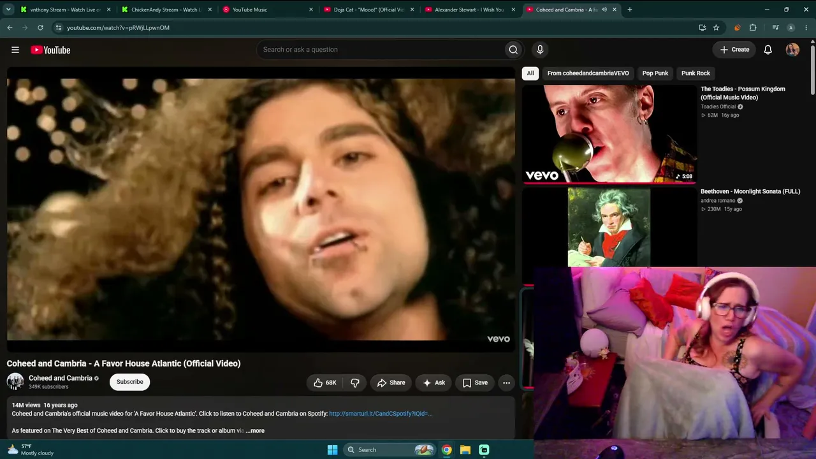Click the Ask button
The height and width of the screenshot is (459, 816).
(x=434, y=382)
